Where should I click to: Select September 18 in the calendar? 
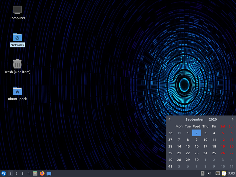[214, 146]
